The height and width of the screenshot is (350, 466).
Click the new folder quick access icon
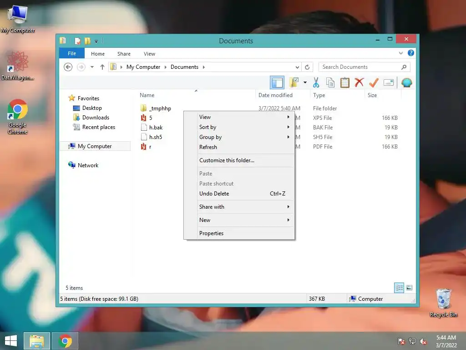87,41
